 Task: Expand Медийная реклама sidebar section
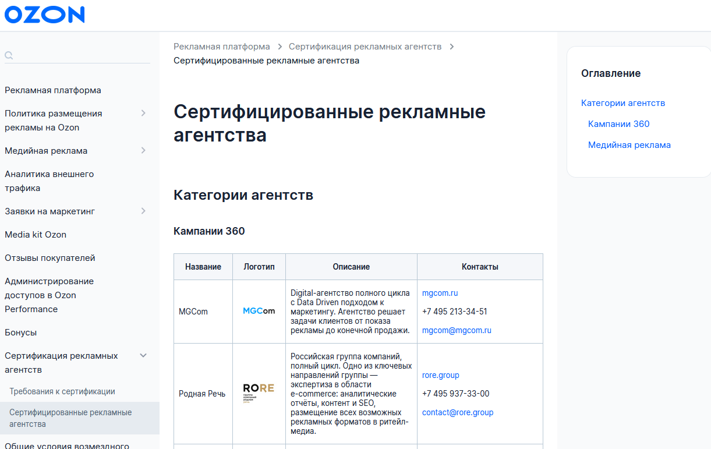(143, 151)
